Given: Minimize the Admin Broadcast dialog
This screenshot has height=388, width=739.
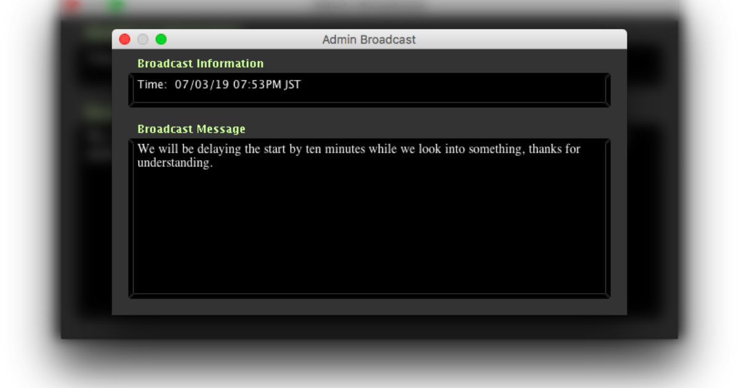Looking at the screenshot, I should coord(143,39).
